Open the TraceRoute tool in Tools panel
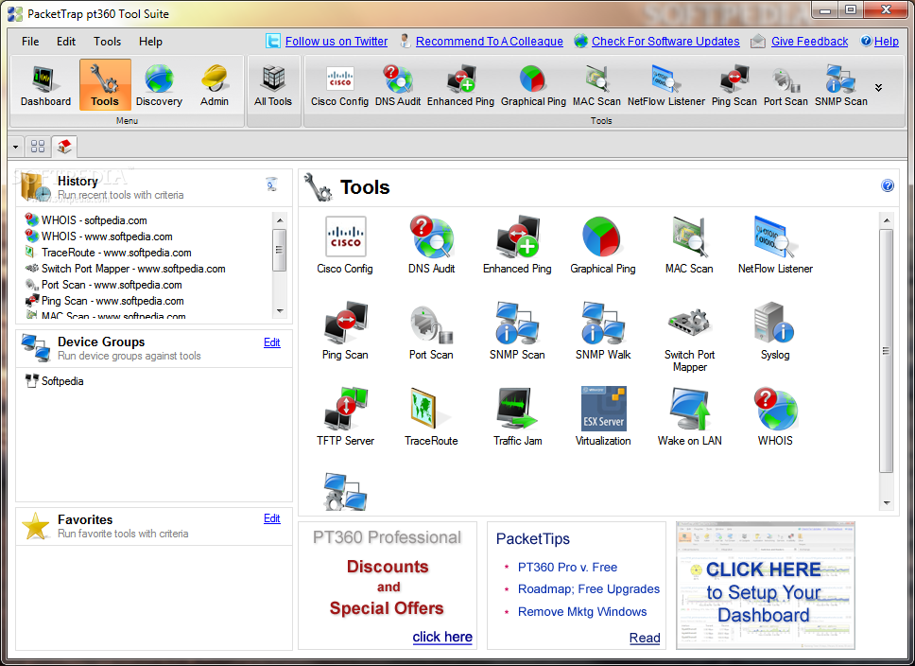The image size is (915, 666). tap(431, 416)
